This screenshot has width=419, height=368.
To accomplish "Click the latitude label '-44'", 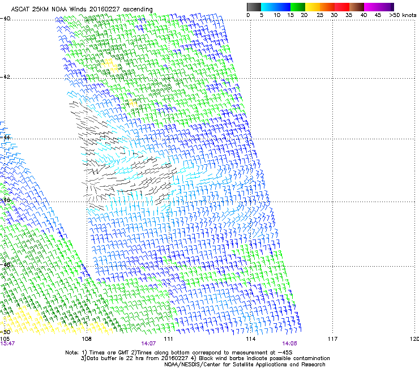I will coord(5,138).
